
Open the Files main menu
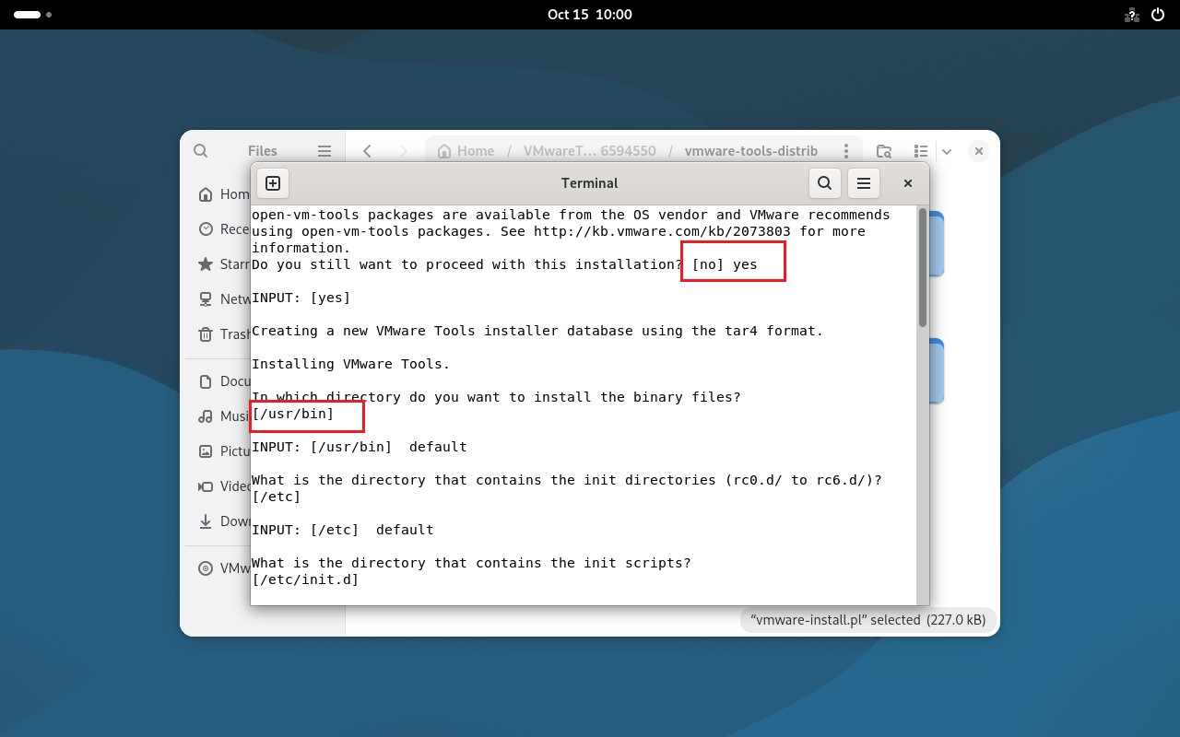(x=324, y=151)
